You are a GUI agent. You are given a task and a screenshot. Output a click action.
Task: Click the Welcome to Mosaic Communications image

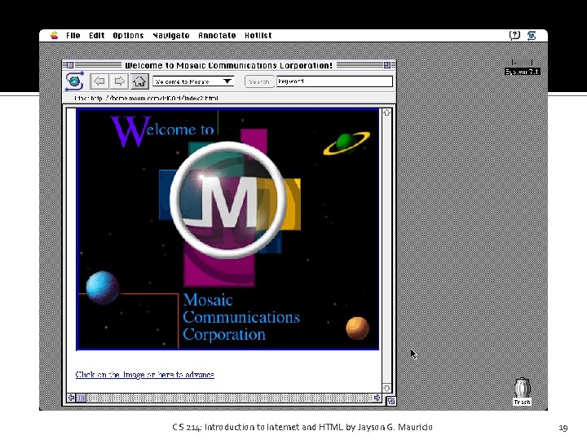[x=227, y=229]
